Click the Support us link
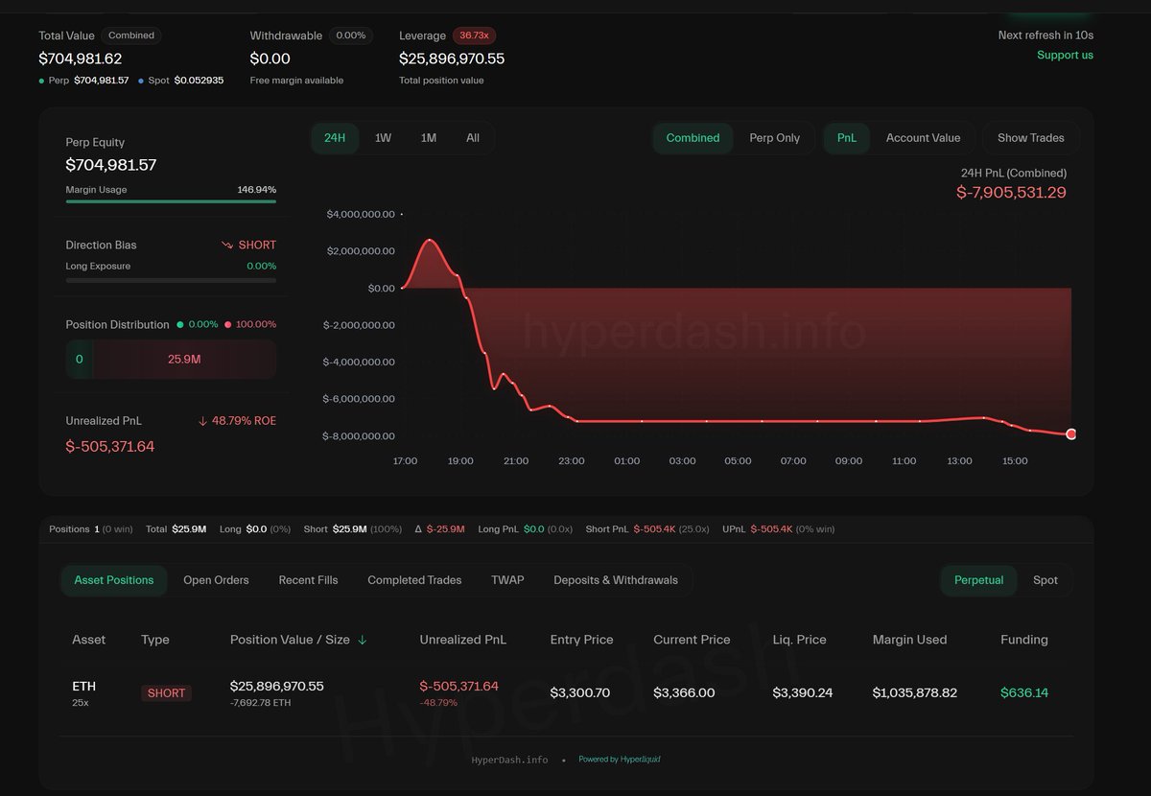Screen dimensions: 1151x796 [1065, 55]
